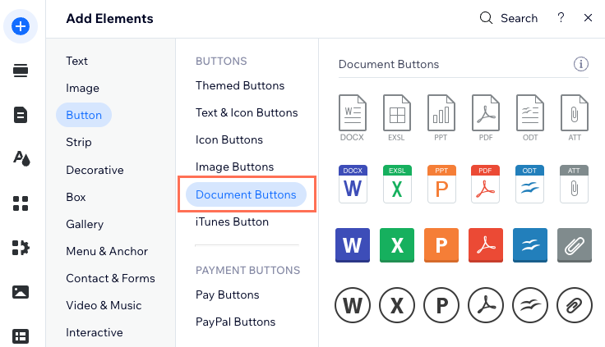Select Contact & Forms category
The width and height of the screenshot is (605, 347).
110,278
